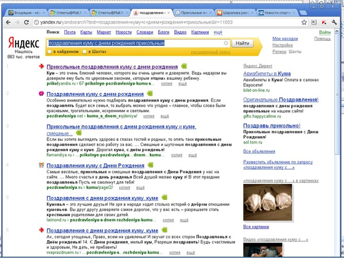Click the pink flower favicon of the second result

[41, 94]
